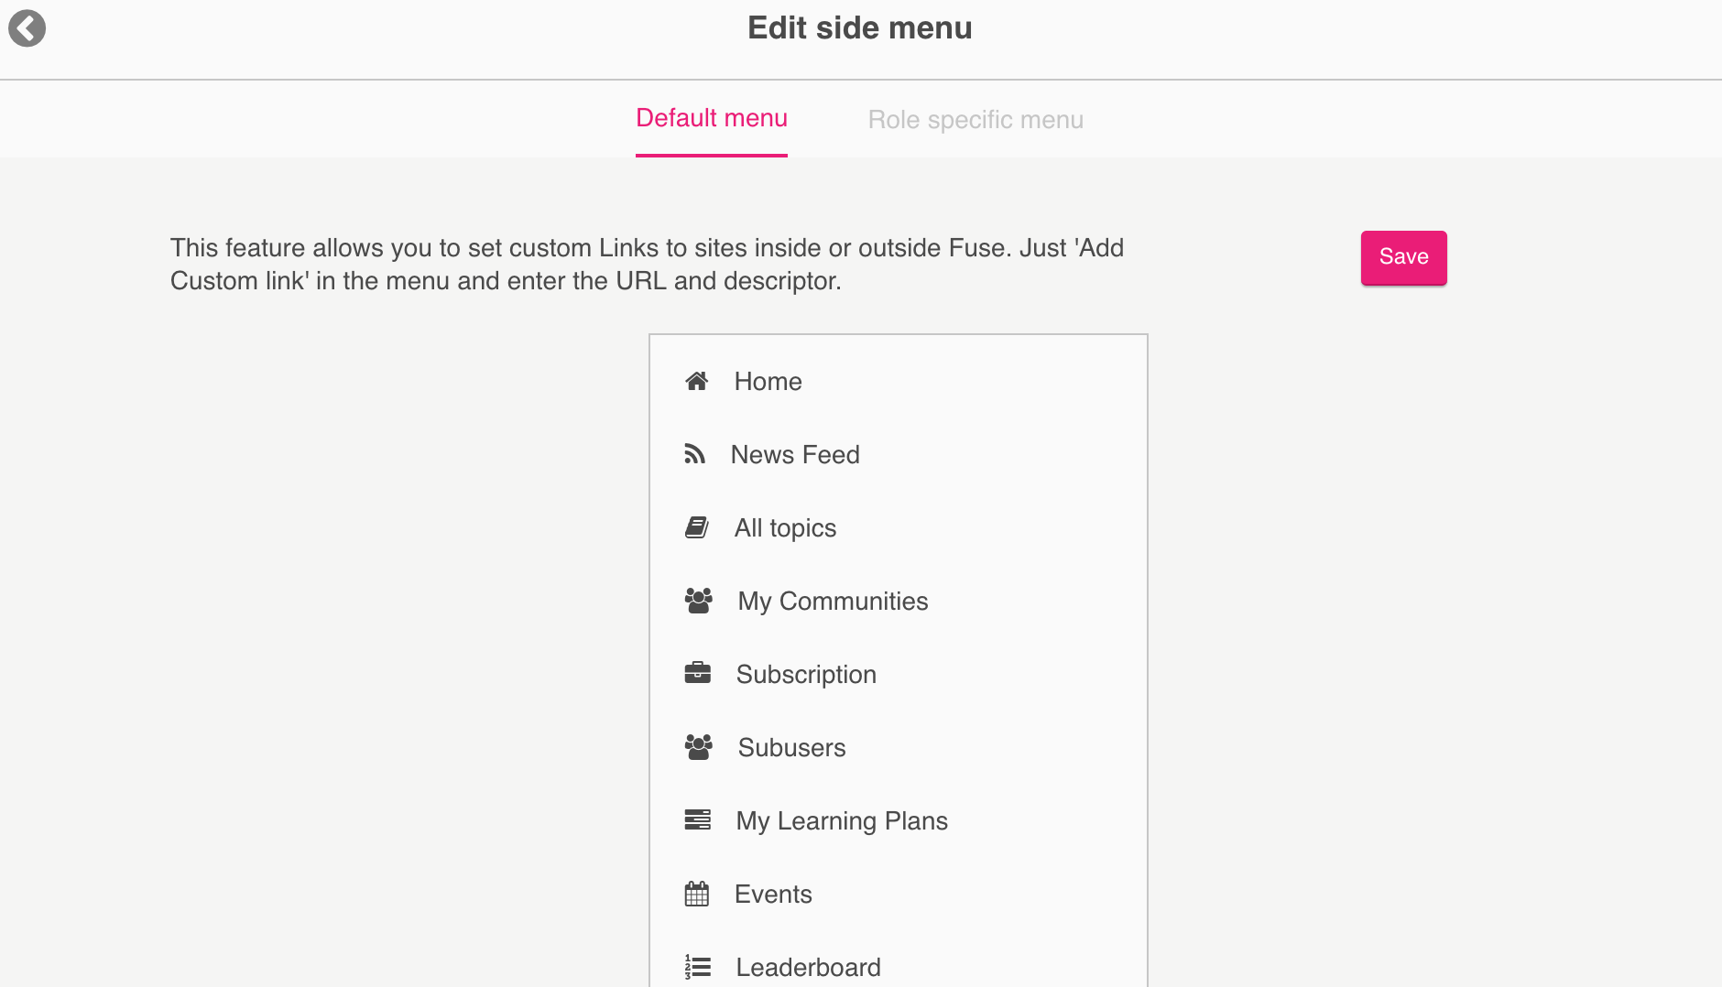The image size is (1722, 987).
Task: Click the Subscription briefcase icon
Action: [x=698, y=674]
